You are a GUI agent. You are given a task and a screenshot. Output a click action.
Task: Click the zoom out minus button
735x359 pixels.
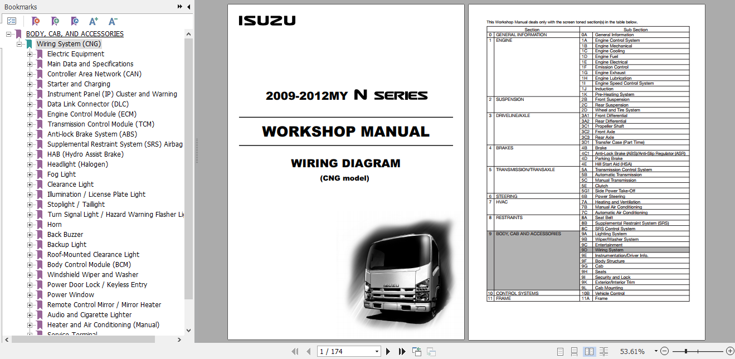click(x=664, y=351)
